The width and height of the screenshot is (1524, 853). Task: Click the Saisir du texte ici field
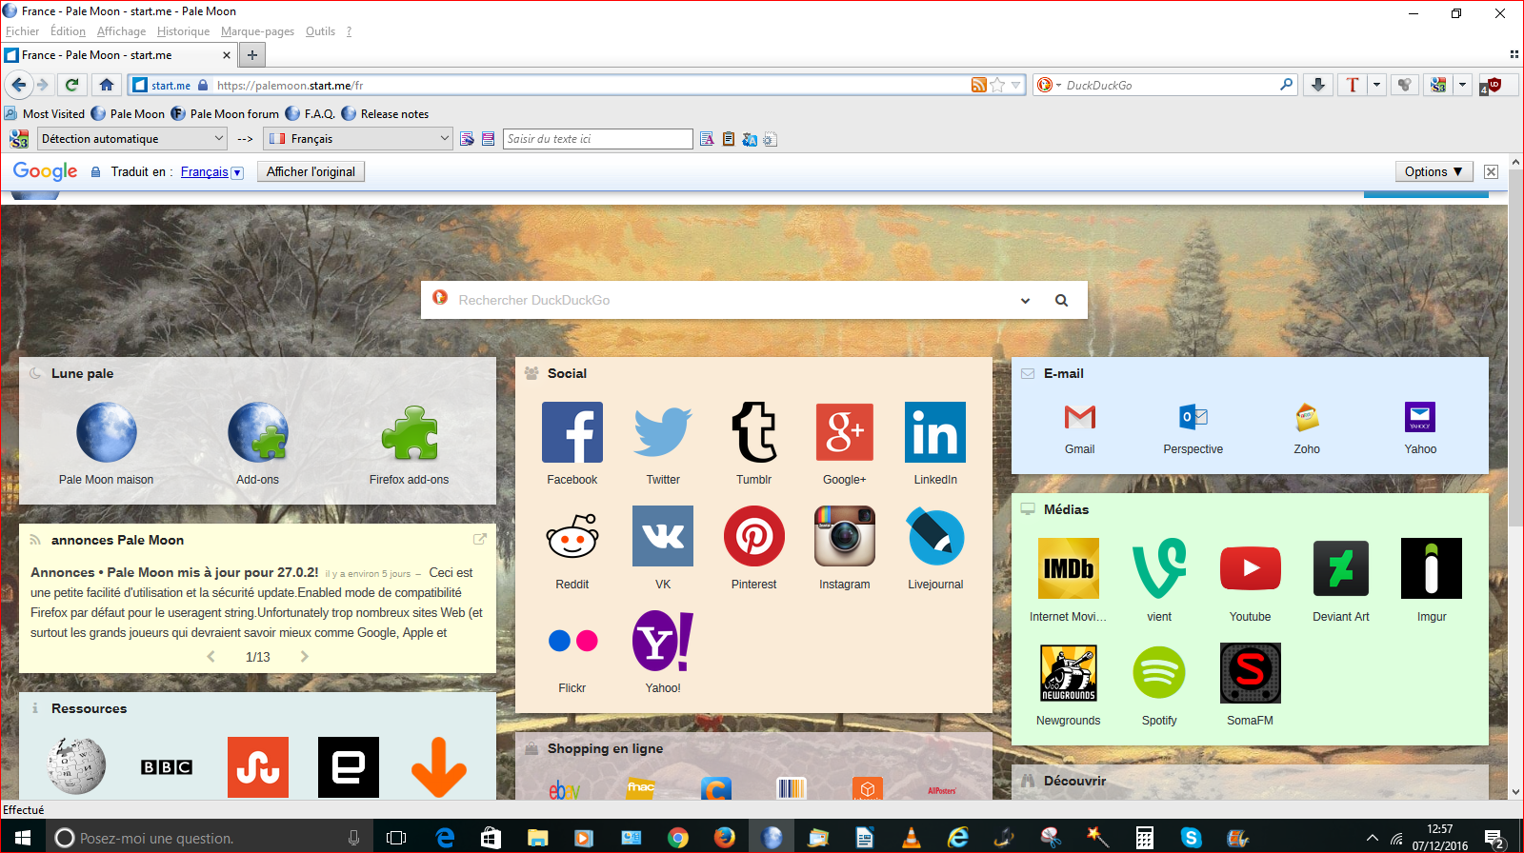[597, 139]
